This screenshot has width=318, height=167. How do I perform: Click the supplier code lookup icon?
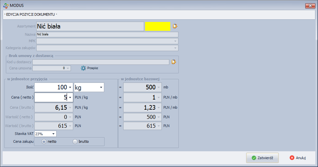pyautogui.click(x=174, y=62)
